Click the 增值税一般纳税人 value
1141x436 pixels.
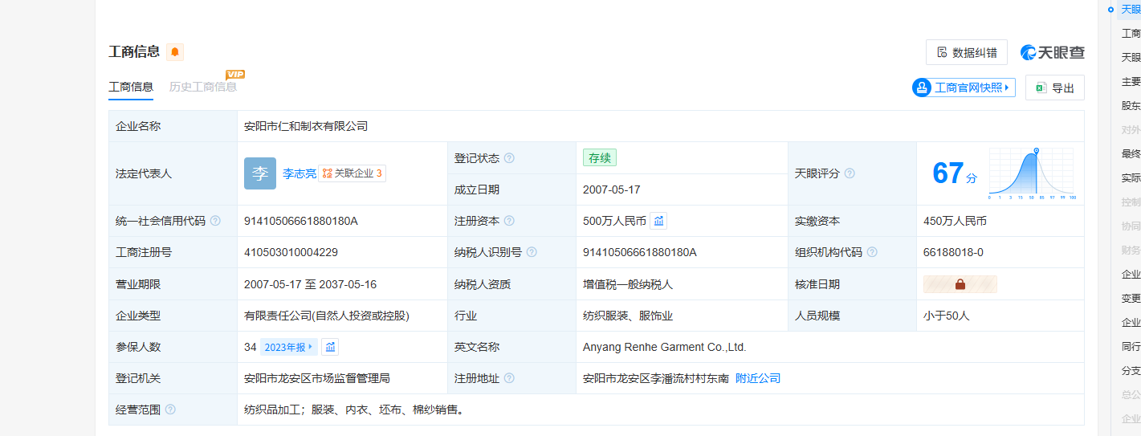point(628,284)
